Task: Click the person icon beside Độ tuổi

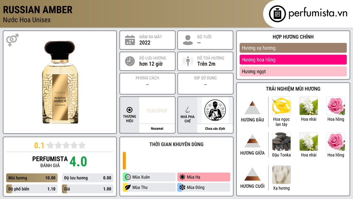Action: click(x=188, y=40)
